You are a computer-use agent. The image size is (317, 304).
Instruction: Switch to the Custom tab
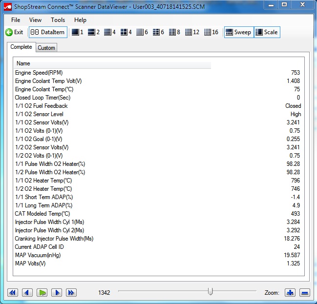[x=46, y=48]
